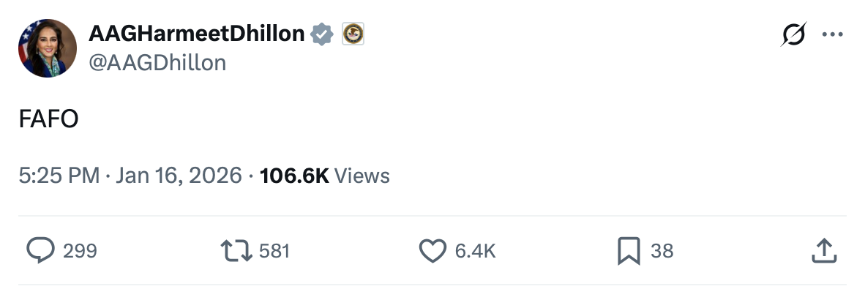Click the gray verified checkmark badge

tap(323, 34)
